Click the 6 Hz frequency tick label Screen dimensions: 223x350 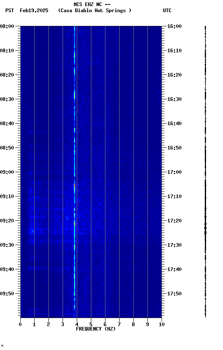click(x=105, y=324)
